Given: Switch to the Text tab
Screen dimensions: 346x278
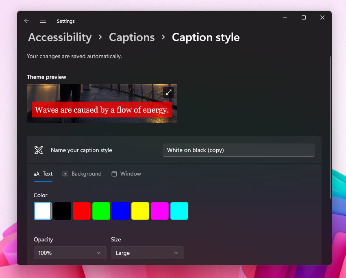Looking at the screenshot, I should pos(43,174).
